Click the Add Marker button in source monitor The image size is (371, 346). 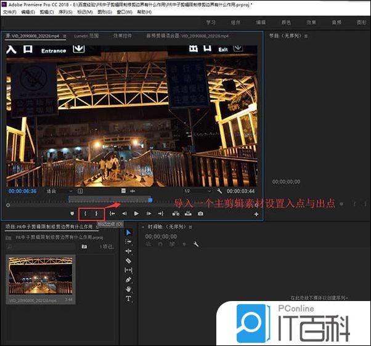tap(72, 214)
